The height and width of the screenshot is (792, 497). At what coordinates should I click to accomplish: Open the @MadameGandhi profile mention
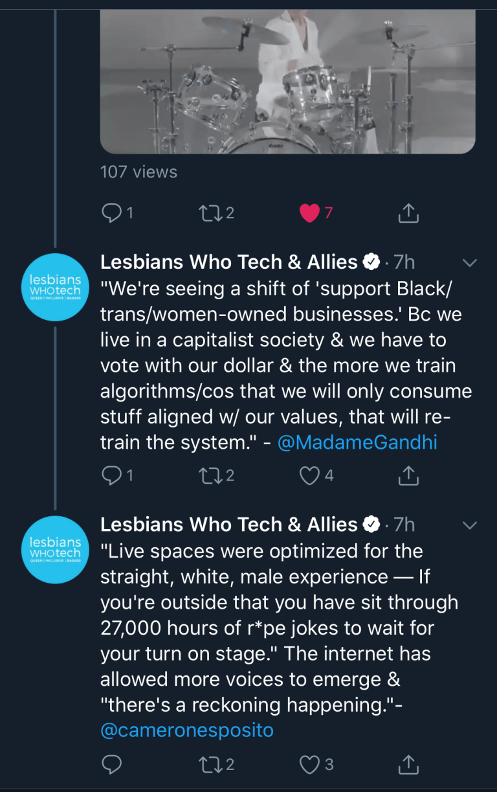coord(357,442)
